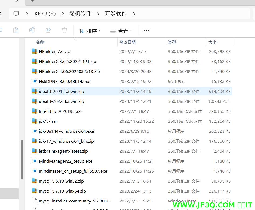Open the 查看 view dropdown
255x210 pixels.
(121, 31)
